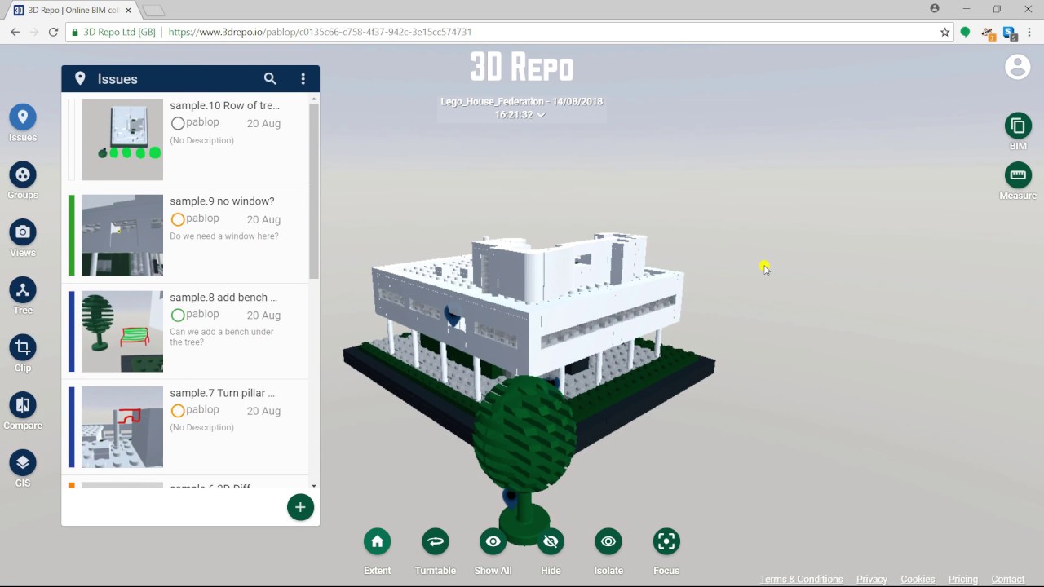Screen dimensions: 1044x587
Task: Open the Issues panel from the sidebar
Action: (x=23, y=117)
